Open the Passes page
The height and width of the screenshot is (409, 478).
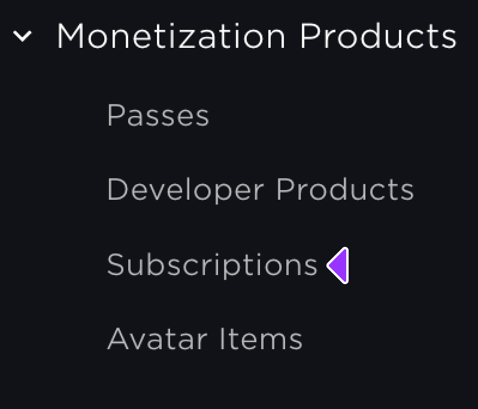pyautogui.click(x=158, y=115)
